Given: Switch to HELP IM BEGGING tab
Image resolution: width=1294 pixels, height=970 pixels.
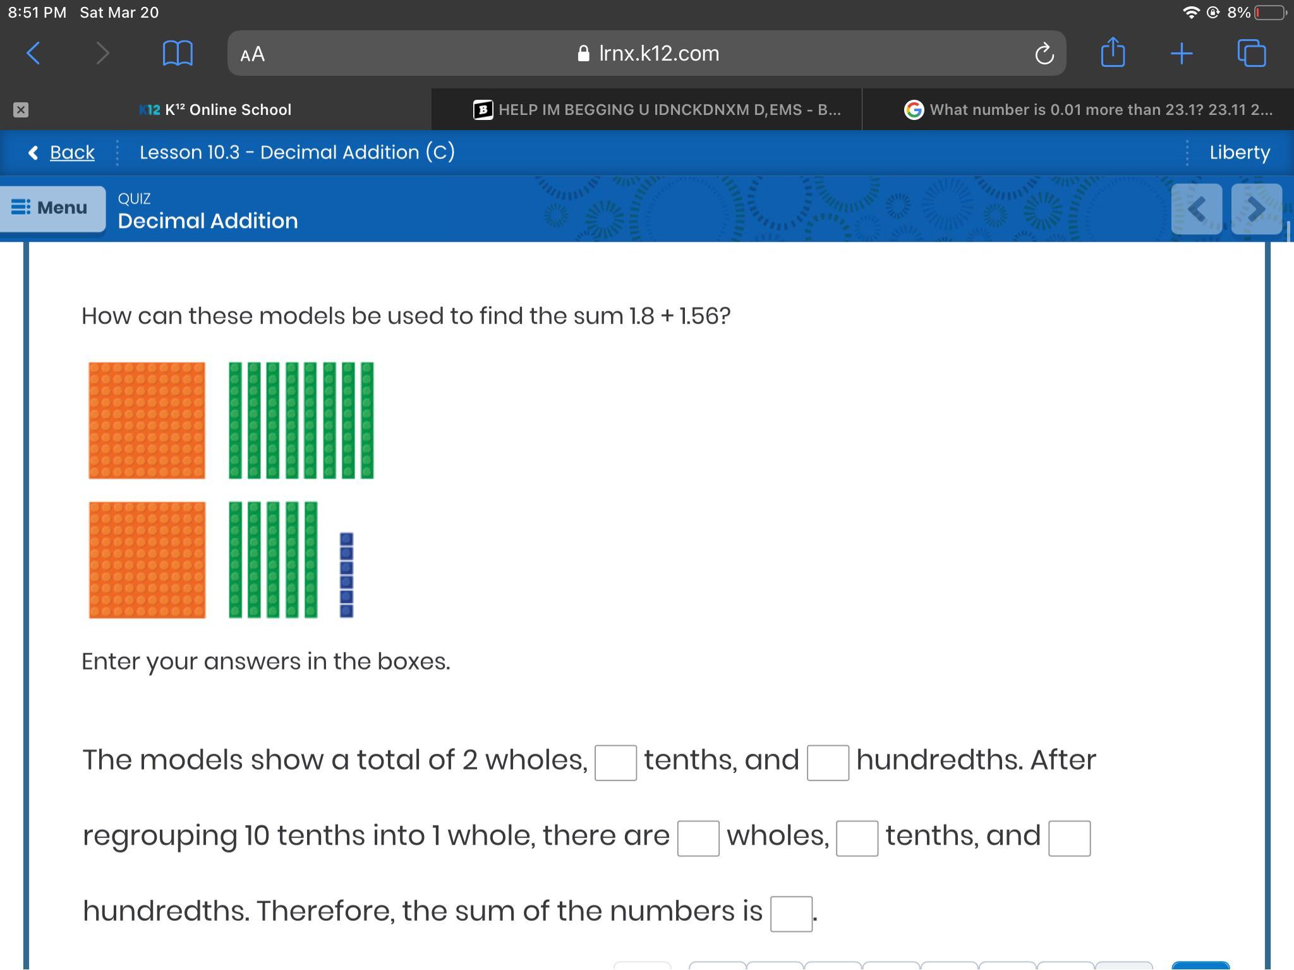Looking at the screenshot, I should [657, 110].
